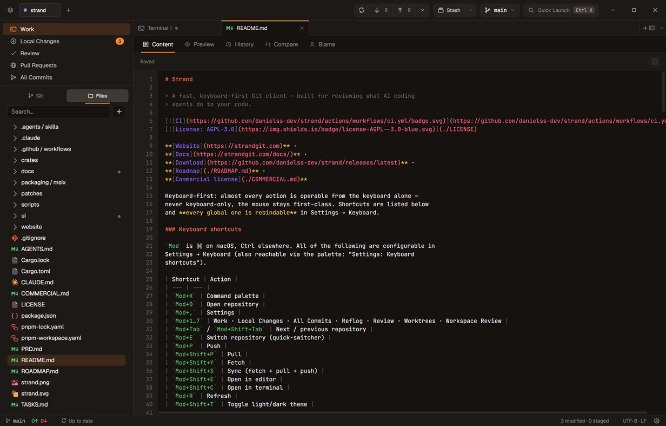Screen dimensions: 666x426
Task: Switch to Preview view
Action: pos(199,44)
